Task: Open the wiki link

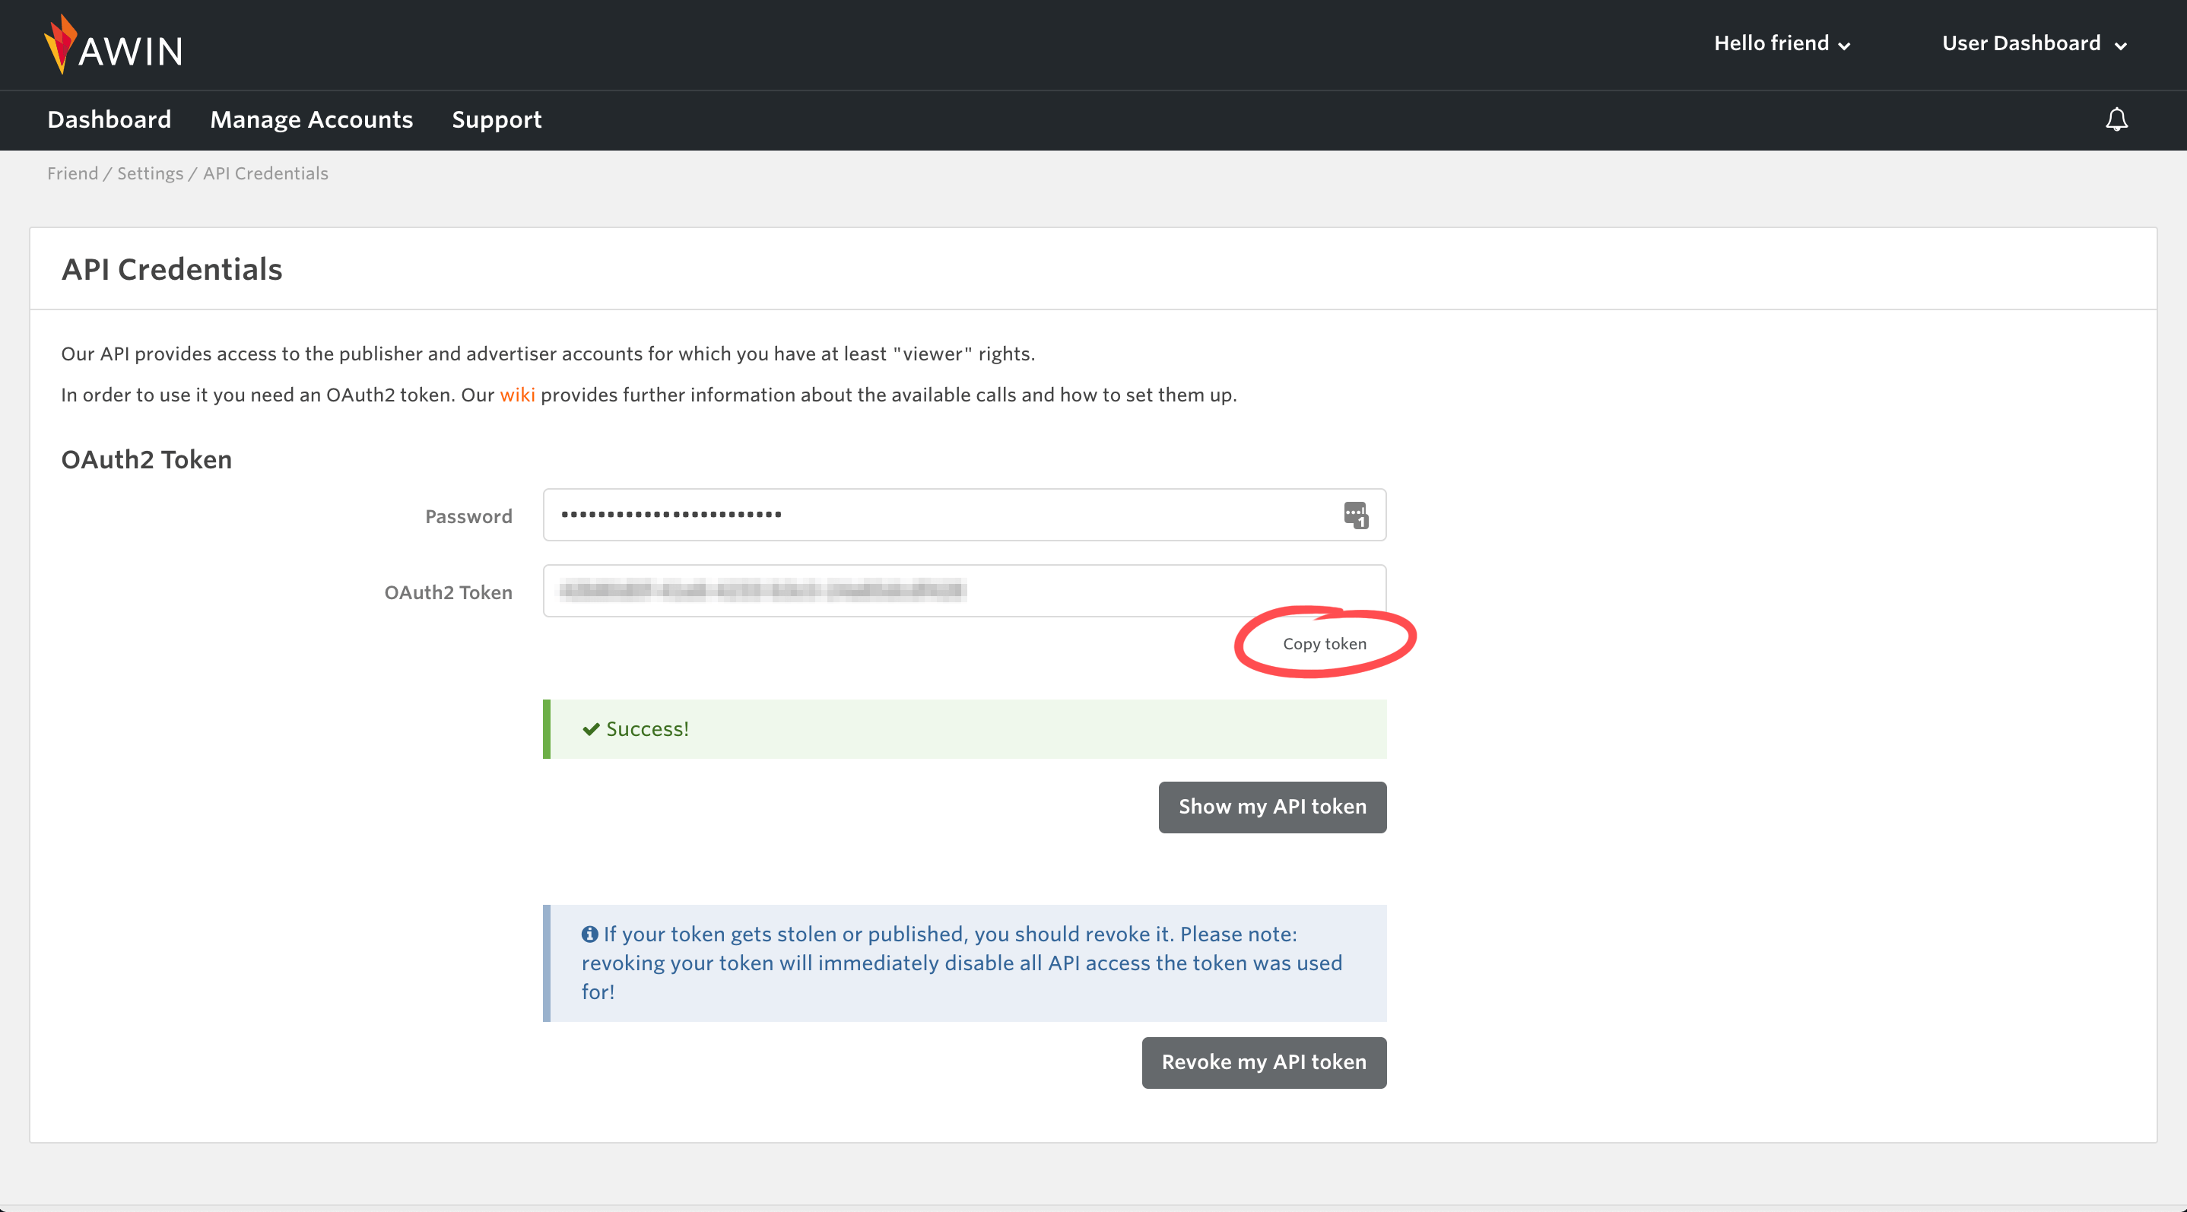Action: pyautogui.click(x=517, y=395)
